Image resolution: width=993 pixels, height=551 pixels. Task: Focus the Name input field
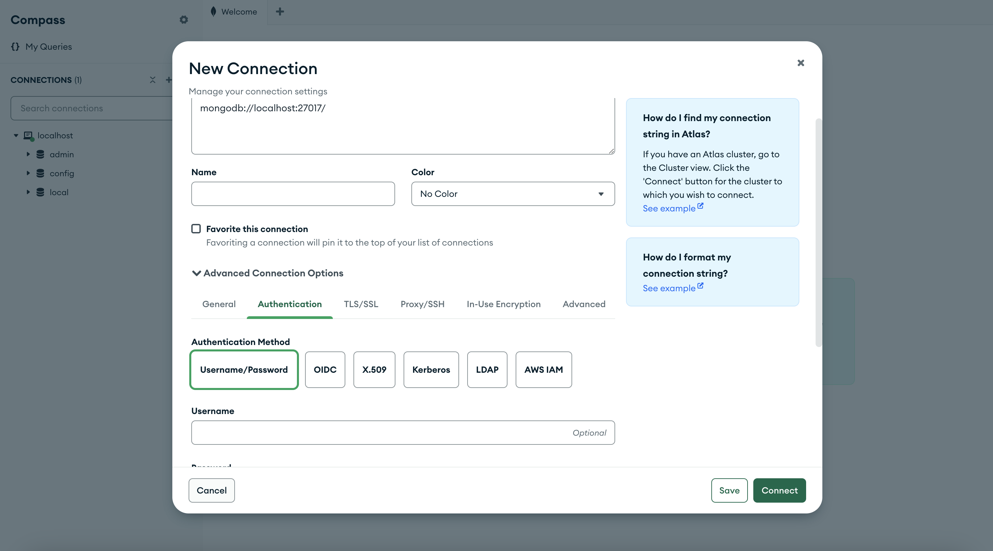pyautogui.click(x=293, y=194)
